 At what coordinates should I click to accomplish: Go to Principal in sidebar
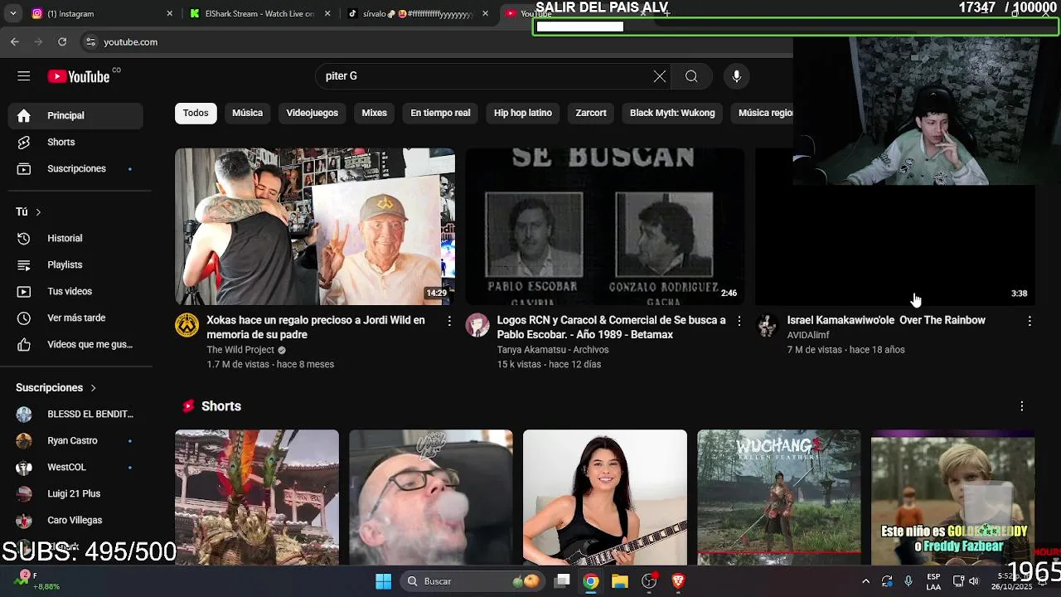tap(75, 115)
